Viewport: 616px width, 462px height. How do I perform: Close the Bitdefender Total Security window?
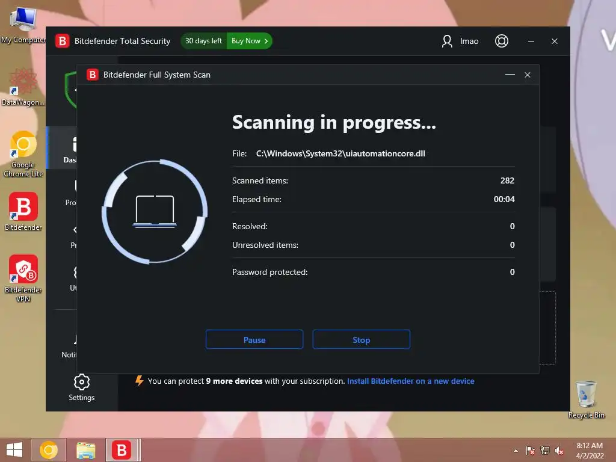tap(554, 41)
